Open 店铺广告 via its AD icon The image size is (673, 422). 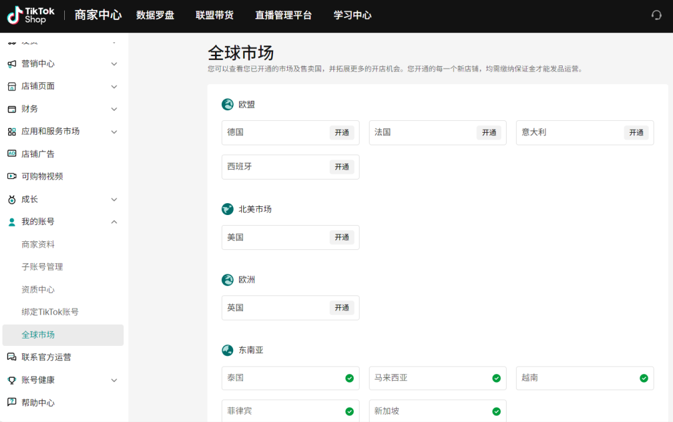[x=11, y=154]
